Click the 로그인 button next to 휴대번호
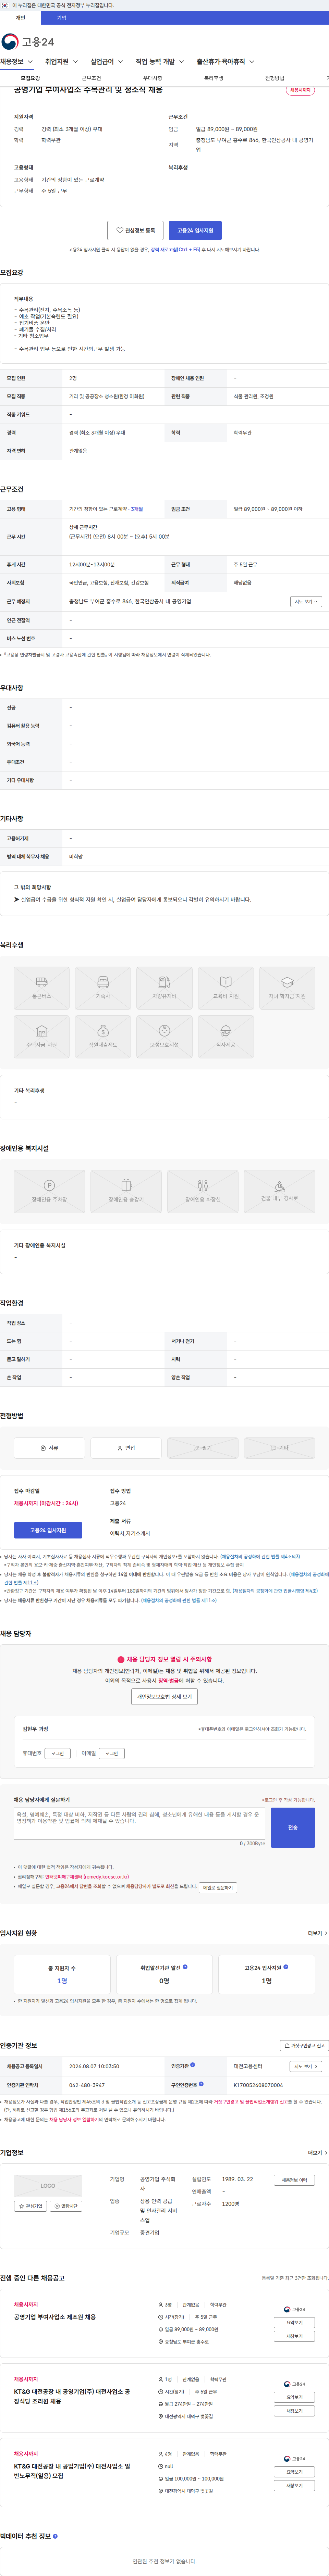The width and height of the screenshot is (329, 2576). click(x=58, y=1753)
